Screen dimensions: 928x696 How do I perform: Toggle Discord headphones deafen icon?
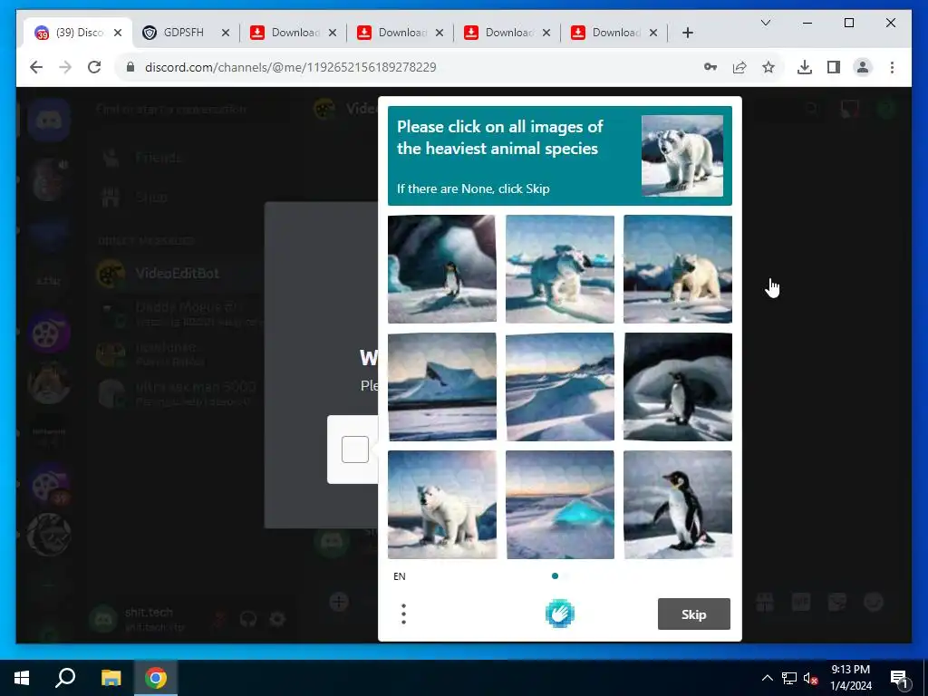coord(248,620)
